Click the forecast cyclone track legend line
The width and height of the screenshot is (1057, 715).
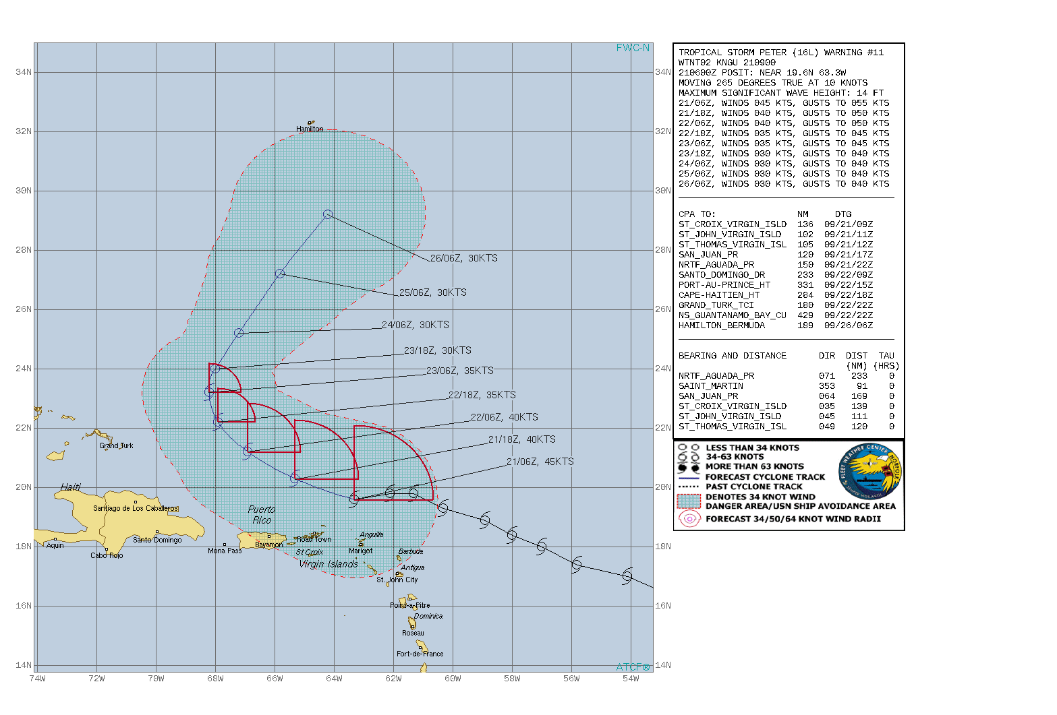pos(689,477)
